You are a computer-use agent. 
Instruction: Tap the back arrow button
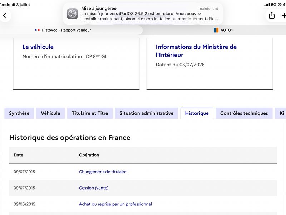coord(5,16)
